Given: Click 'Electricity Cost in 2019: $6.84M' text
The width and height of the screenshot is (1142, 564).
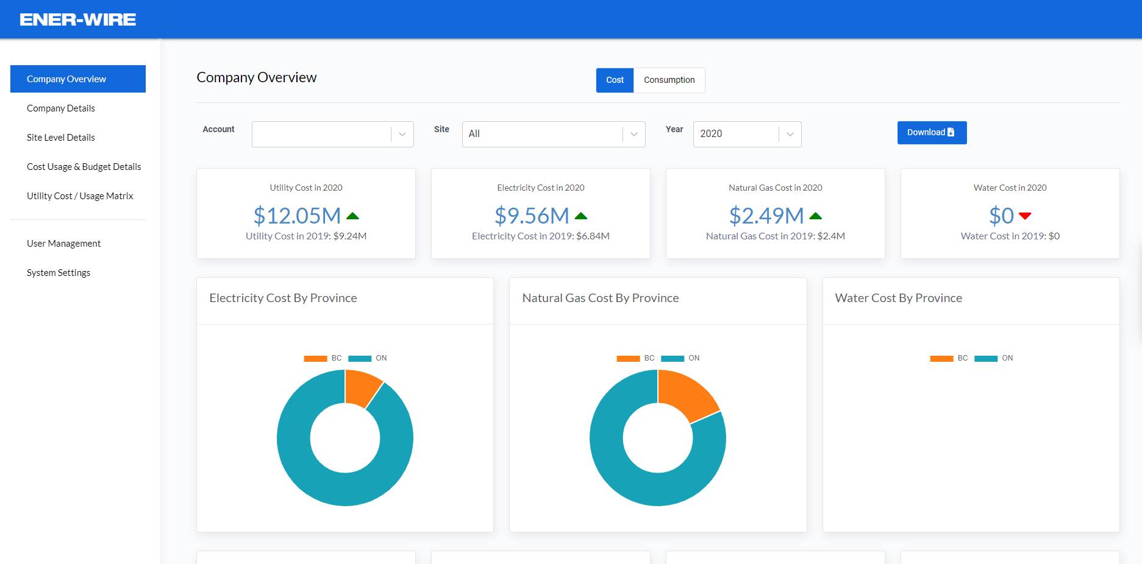Looking at the screenshot, I should [541, 236].
